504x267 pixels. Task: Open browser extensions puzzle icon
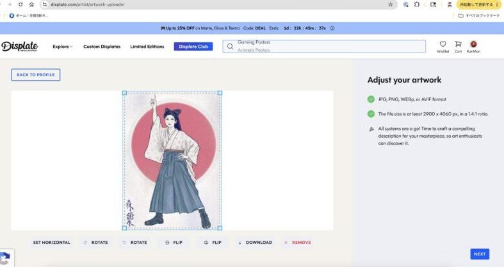[417, 4]
